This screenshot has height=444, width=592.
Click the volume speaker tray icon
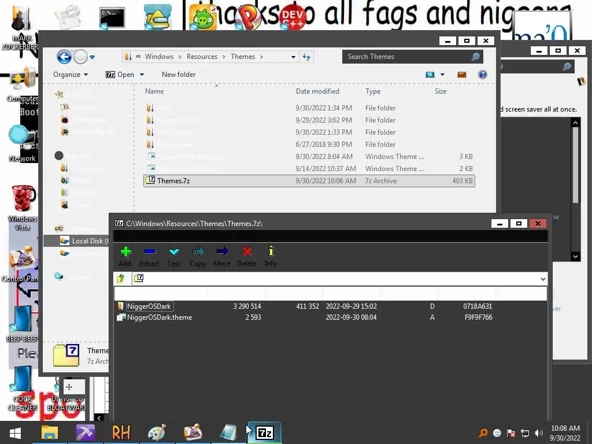click(539, 433)
